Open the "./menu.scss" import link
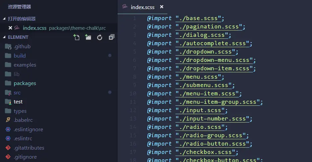The width and height of the screenshot is (312, 162). tap(199, 77)
